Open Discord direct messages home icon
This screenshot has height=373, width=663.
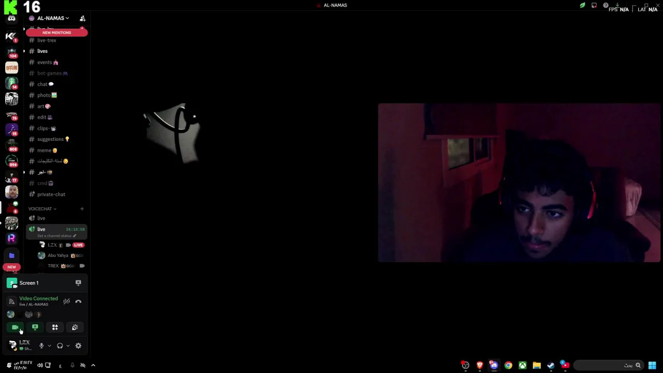pos(11,19)
